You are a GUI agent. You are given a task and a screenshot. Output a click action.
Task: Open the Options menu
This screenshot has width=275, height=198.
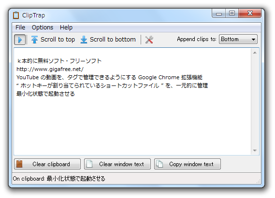click(43, 28)
